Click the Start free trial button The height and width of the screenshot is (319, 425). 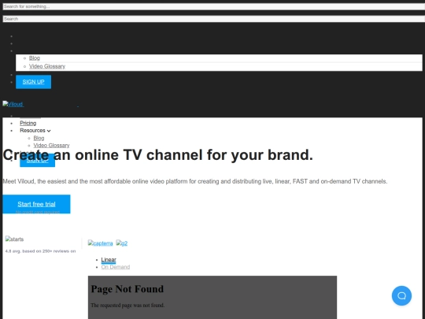[x=36, y=204]
